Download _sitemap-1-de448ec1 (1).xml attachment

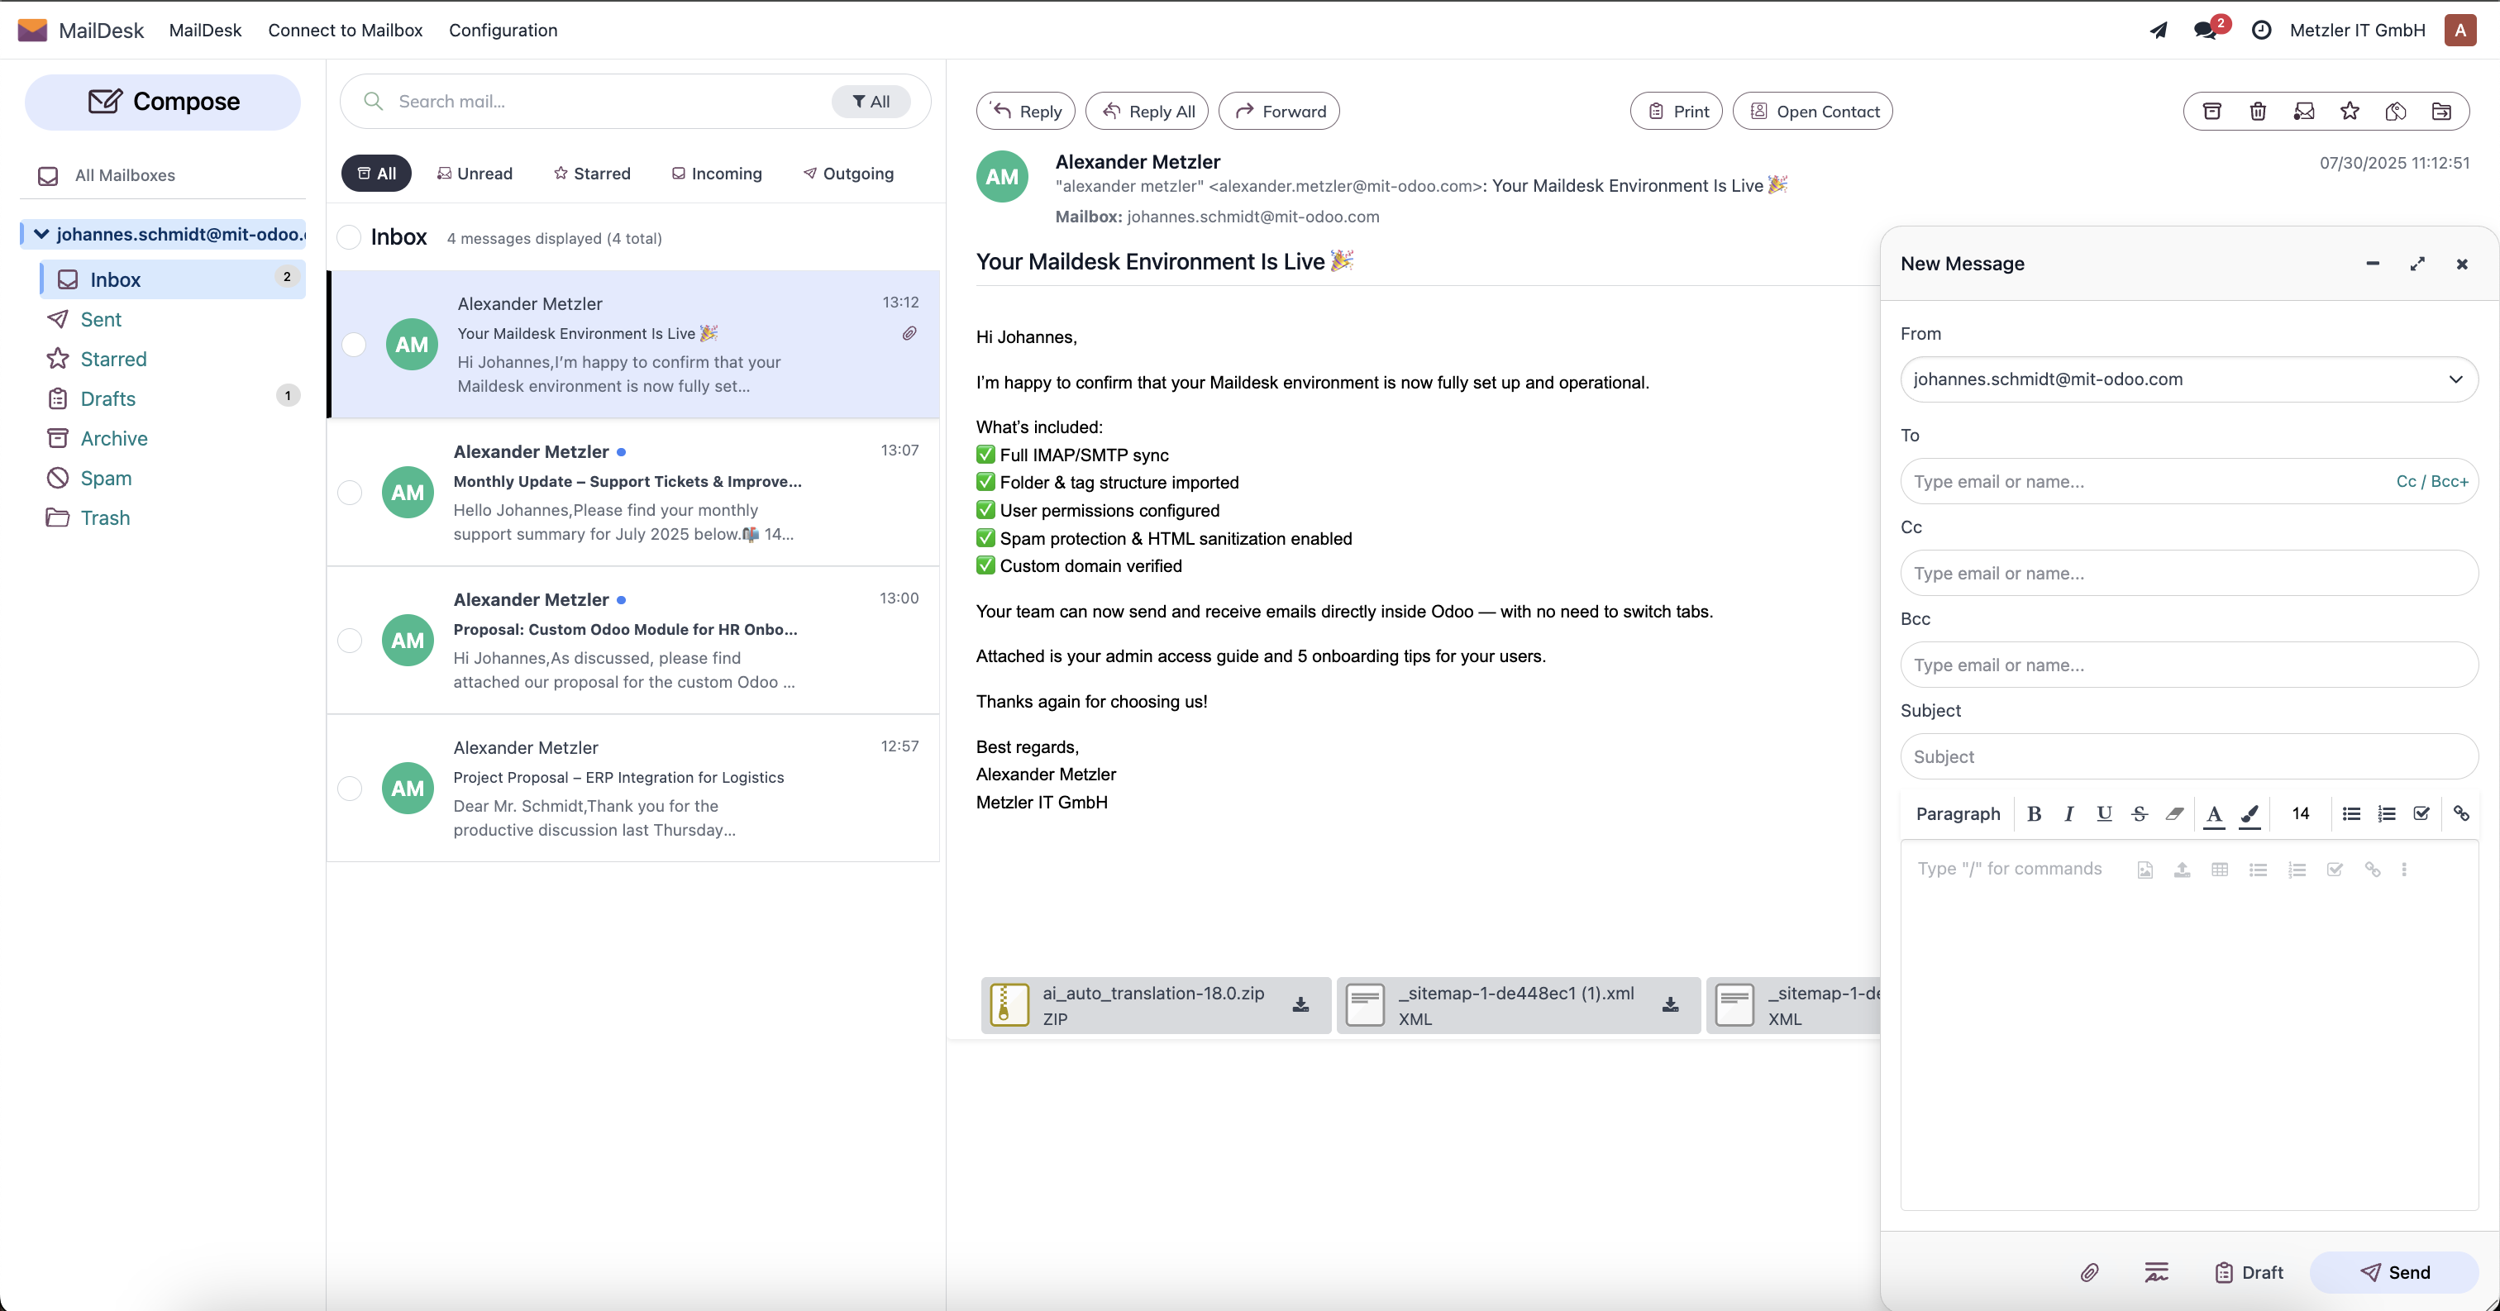pyautogui.click(x=1670, y=1004)
